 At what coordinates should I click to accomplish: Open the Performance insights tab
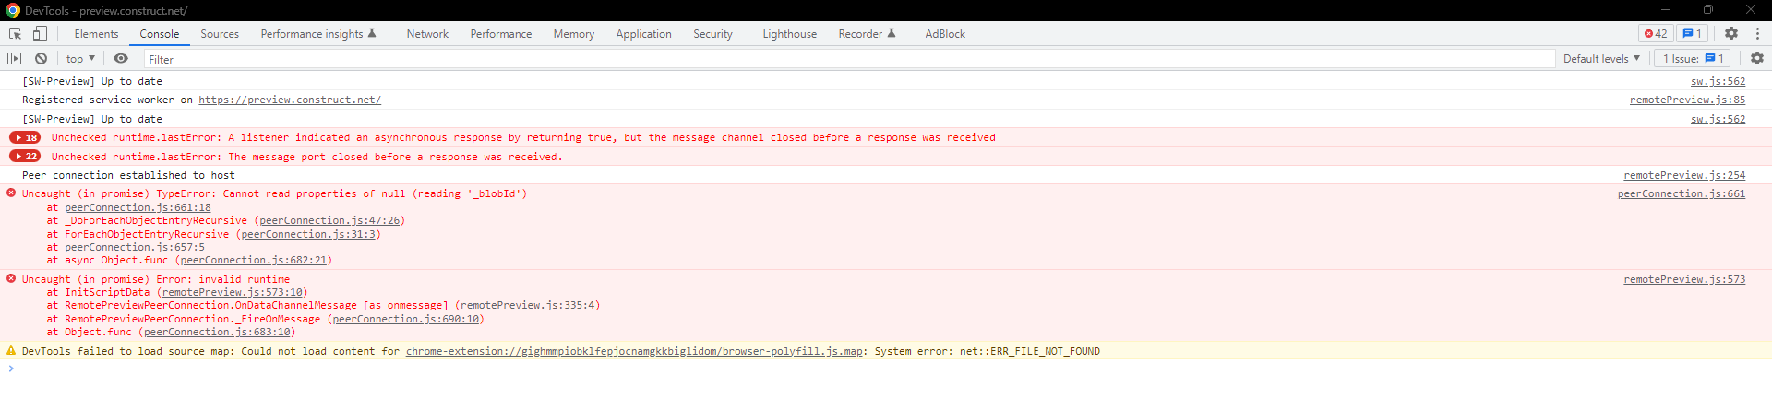coord(318,34)
